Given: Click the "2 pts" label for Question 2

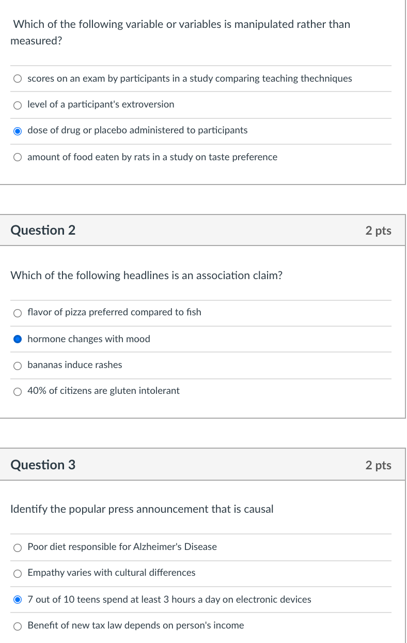Looking at the screenshot, I should (379, 230).
